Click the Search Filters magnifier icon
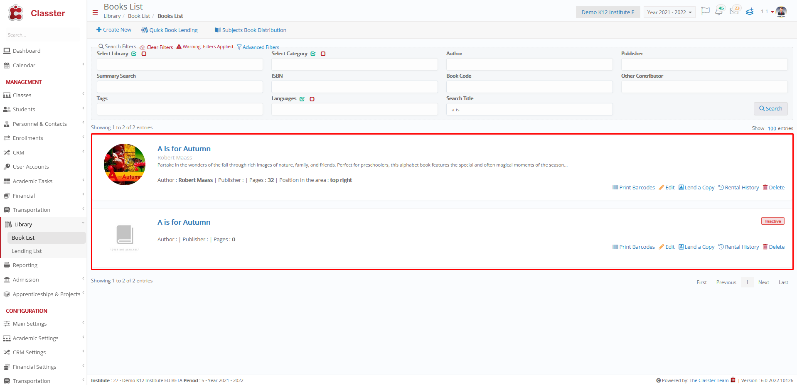The height and width of the screenshot is (385, 797). pyautogui.click(x=101, y=47)
